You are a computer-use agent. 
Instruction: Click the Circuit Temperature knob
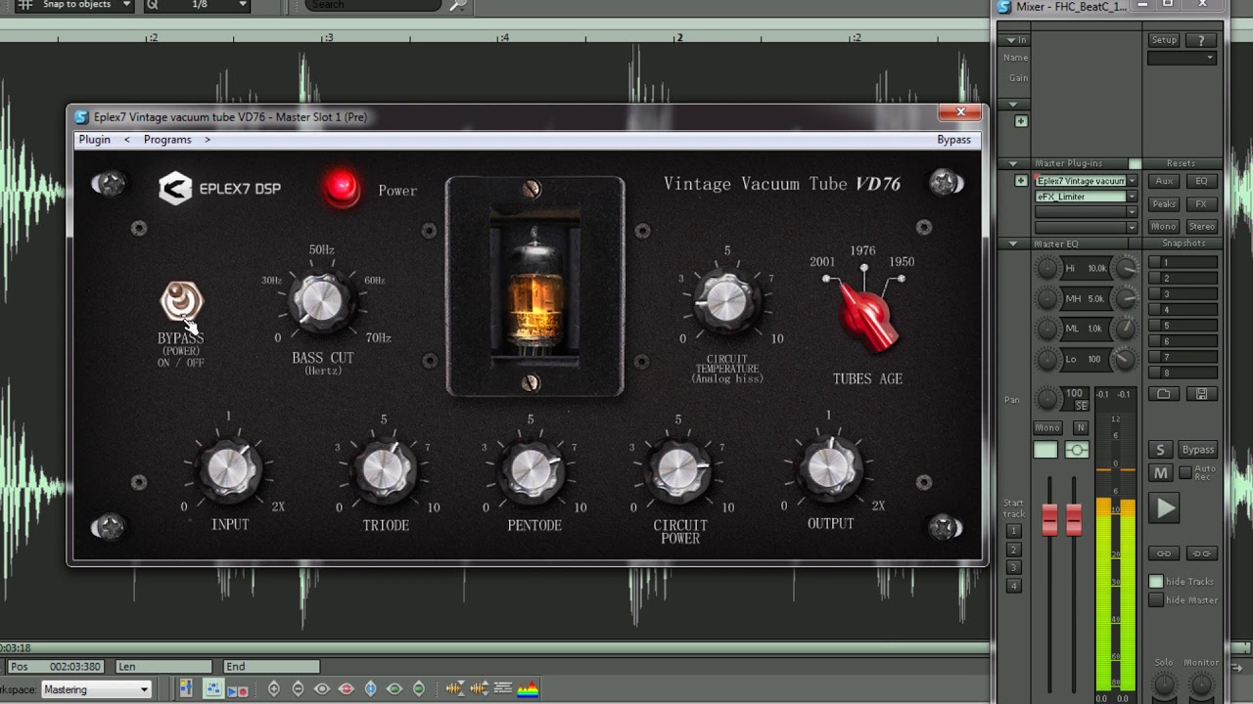726,300
